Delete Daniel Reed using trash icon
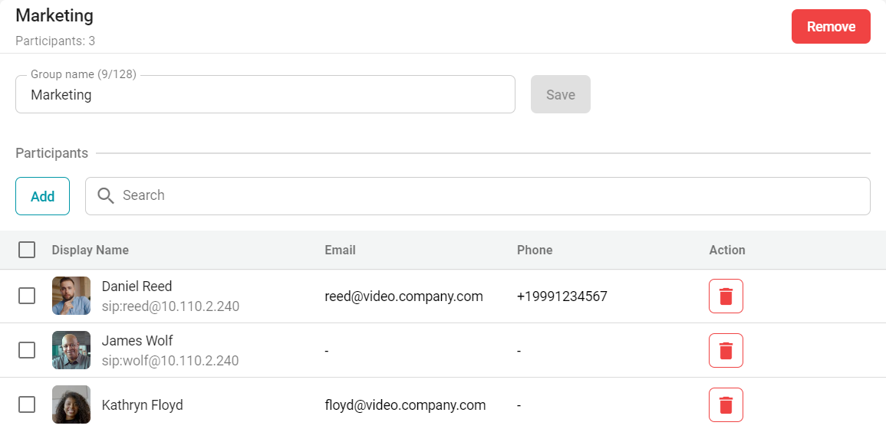 tap(726, 296)
